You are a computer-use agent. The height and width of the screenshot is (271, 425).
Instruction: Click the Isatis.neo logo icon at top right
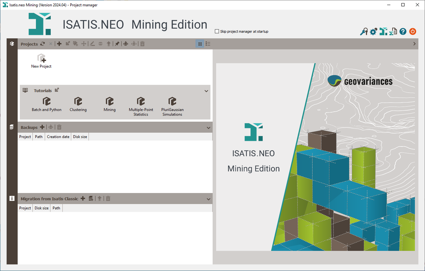click(x=383, y=32)
